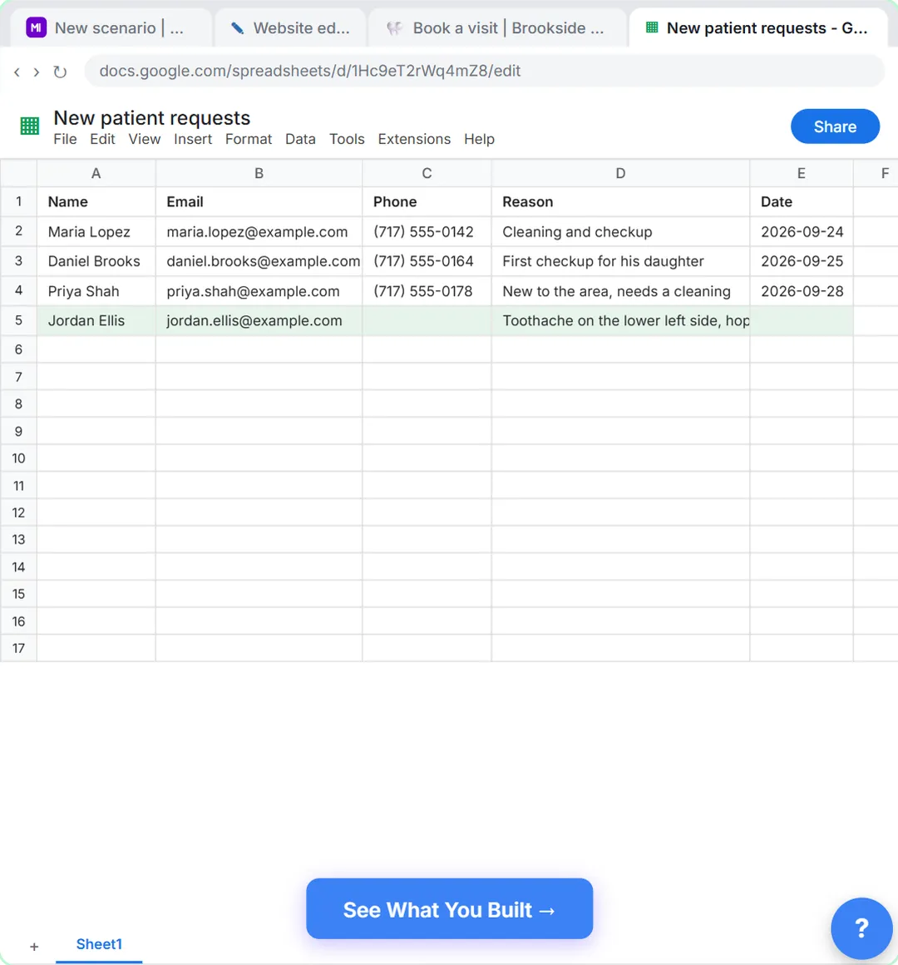The image size is (898, 965).
Task: Select the Maria Lopez cell
Action: click(96, 232)
